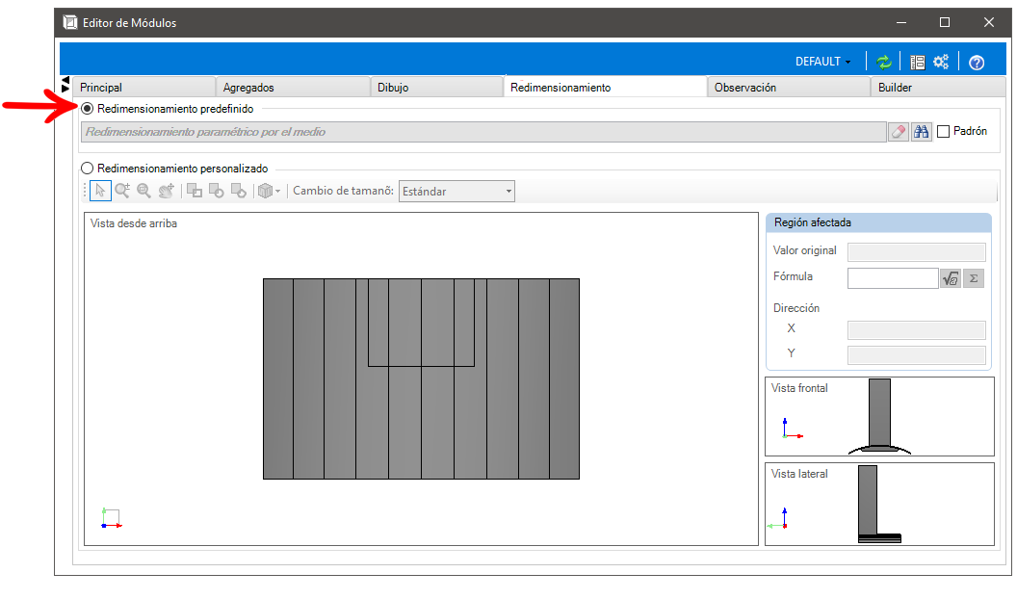Open the Observación tab
Screen dimensions: 1017x599
[788, 87]
